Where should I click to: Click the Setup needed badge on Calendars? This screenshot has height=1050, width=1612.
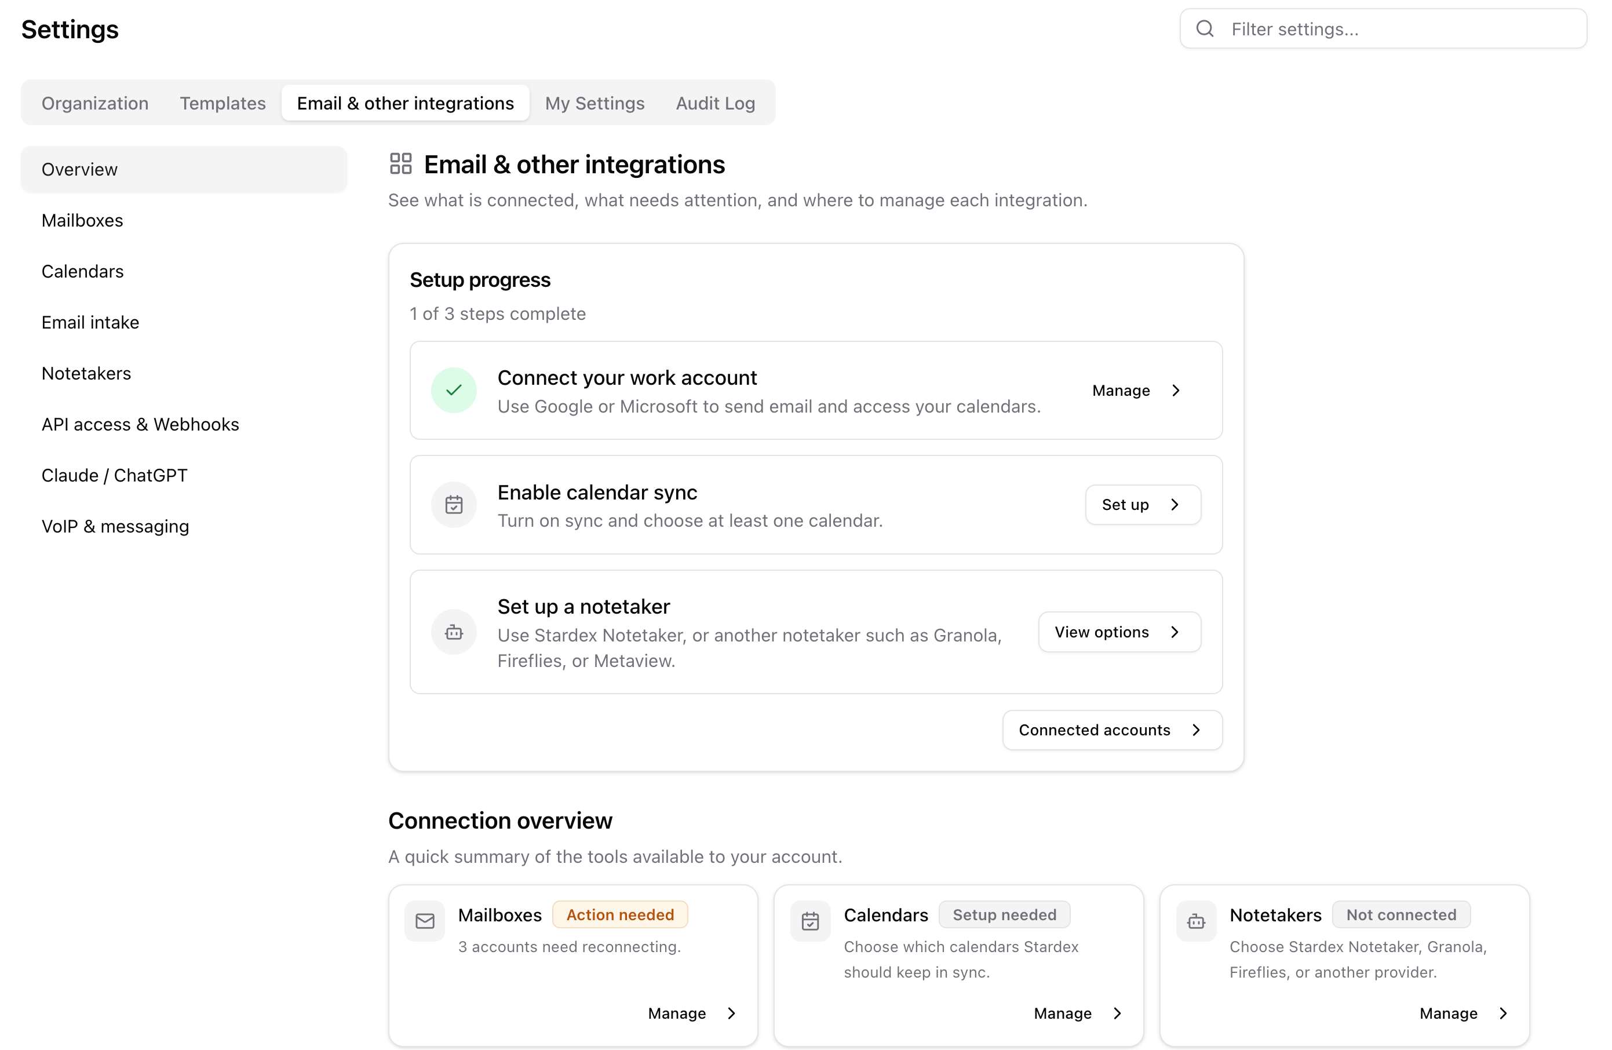(1004, 914)
